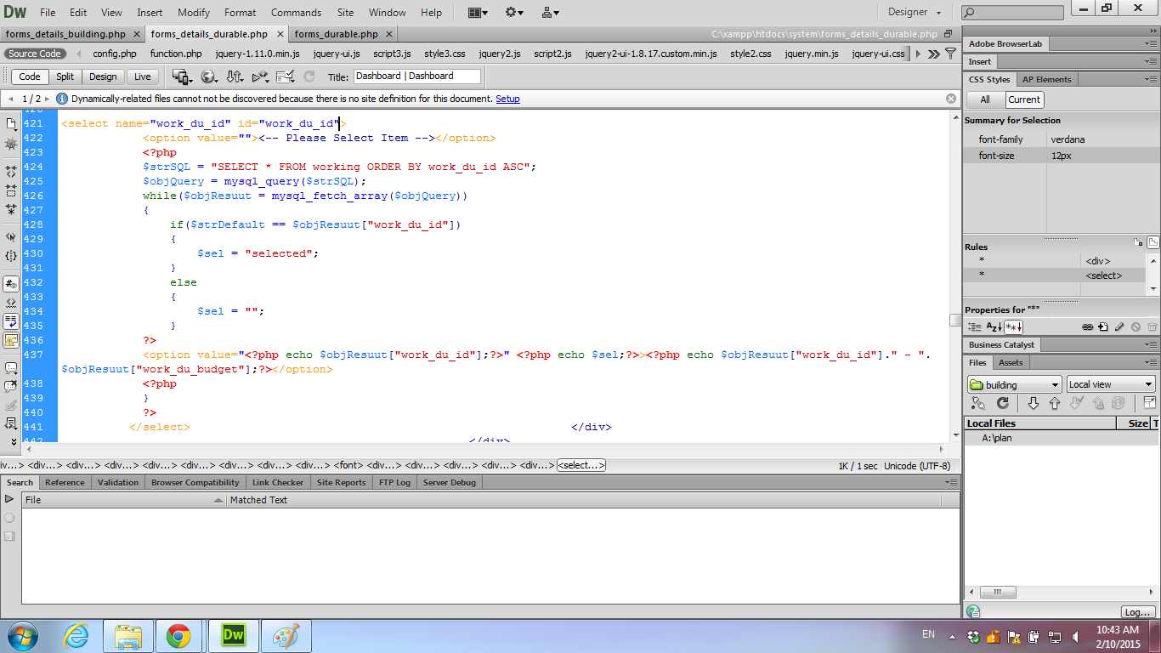The image size is (1161, 653).
Task: Click the Log button icon in Files panel
Action: click(1137, 612)
